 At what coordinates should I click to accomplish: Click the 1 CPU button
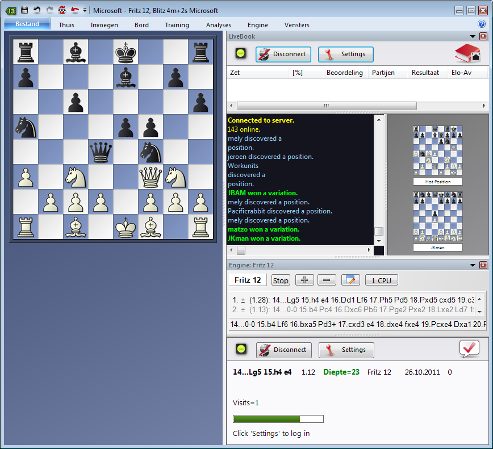(x=381, y=280)
